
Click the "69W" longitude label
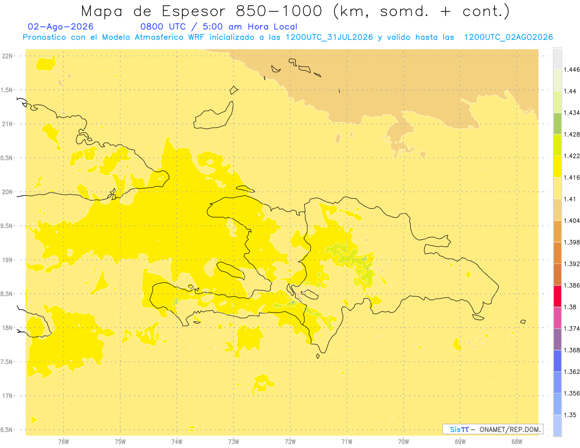click(460, 442)
